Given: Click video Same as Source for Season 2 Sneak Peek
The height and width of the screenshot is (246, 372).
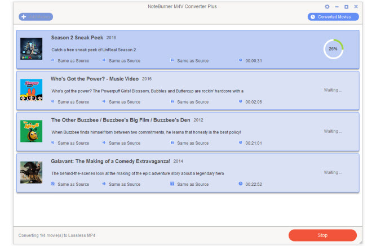Looking at the screenshot, I should click(73, 61).
